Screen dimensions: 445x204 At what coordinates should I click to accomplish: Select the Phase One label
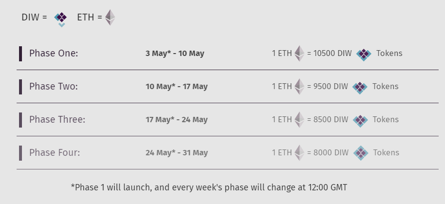point(54,53)
